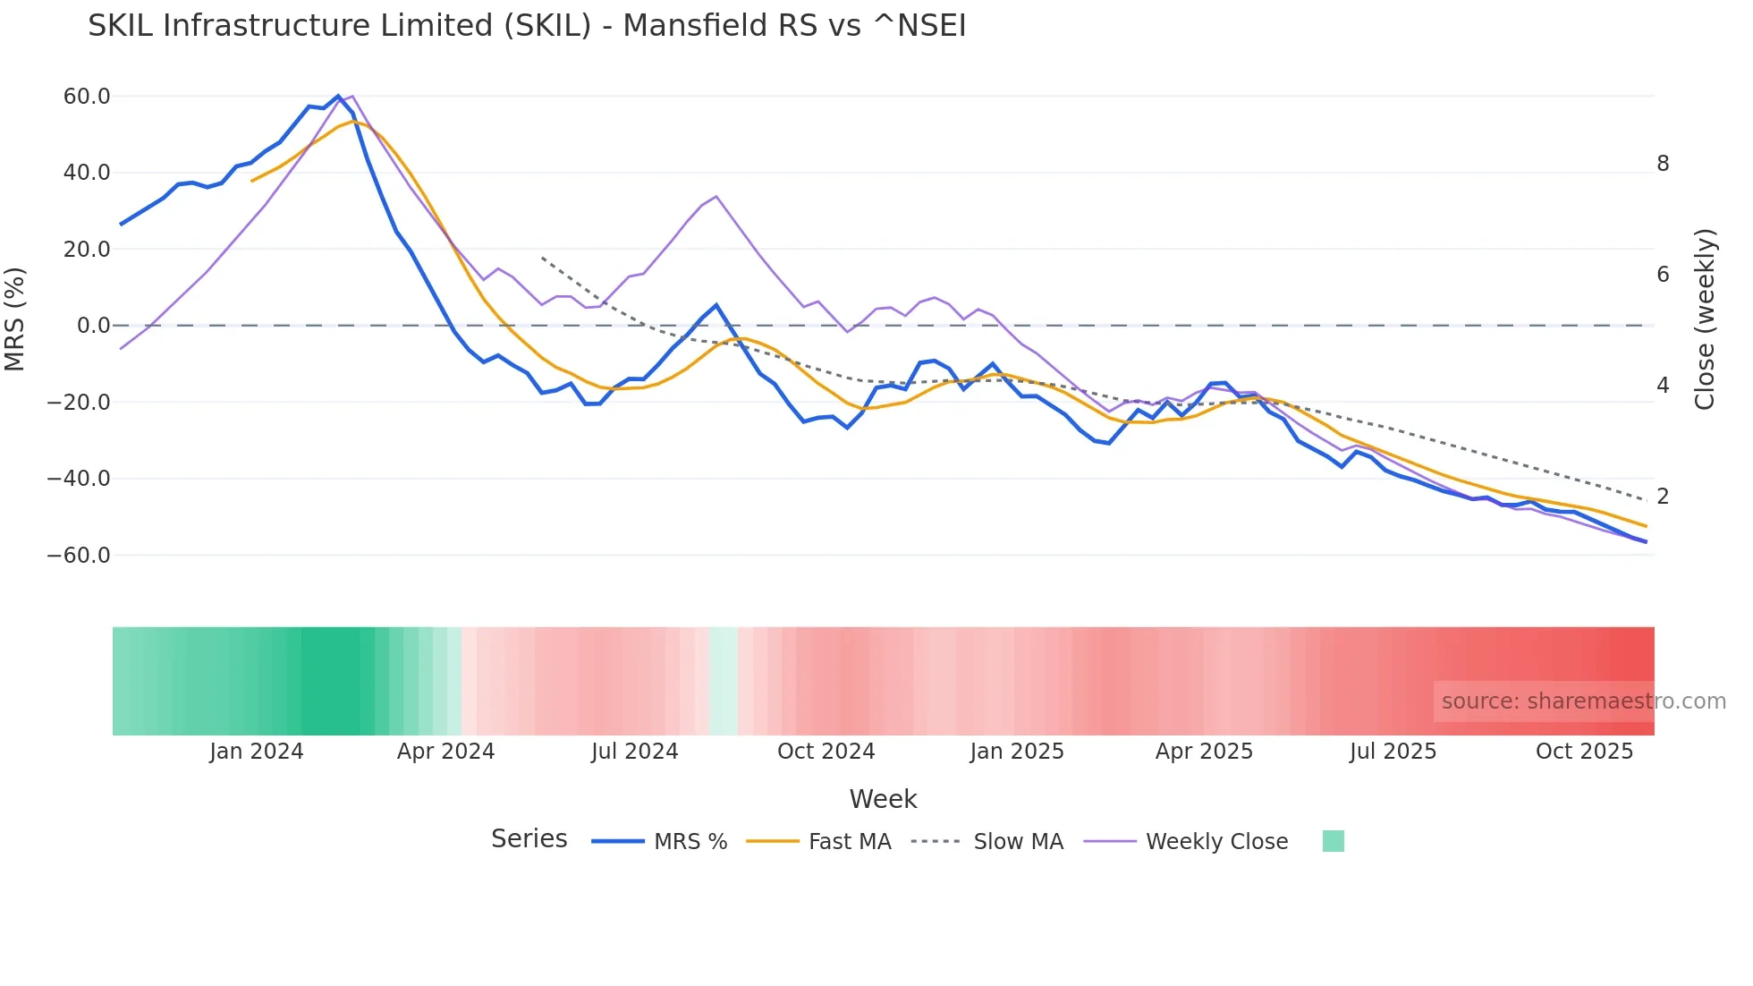Click the '6' right axis tick
Viewport: 1753px width, 986px height.
tap(1663, 275)
